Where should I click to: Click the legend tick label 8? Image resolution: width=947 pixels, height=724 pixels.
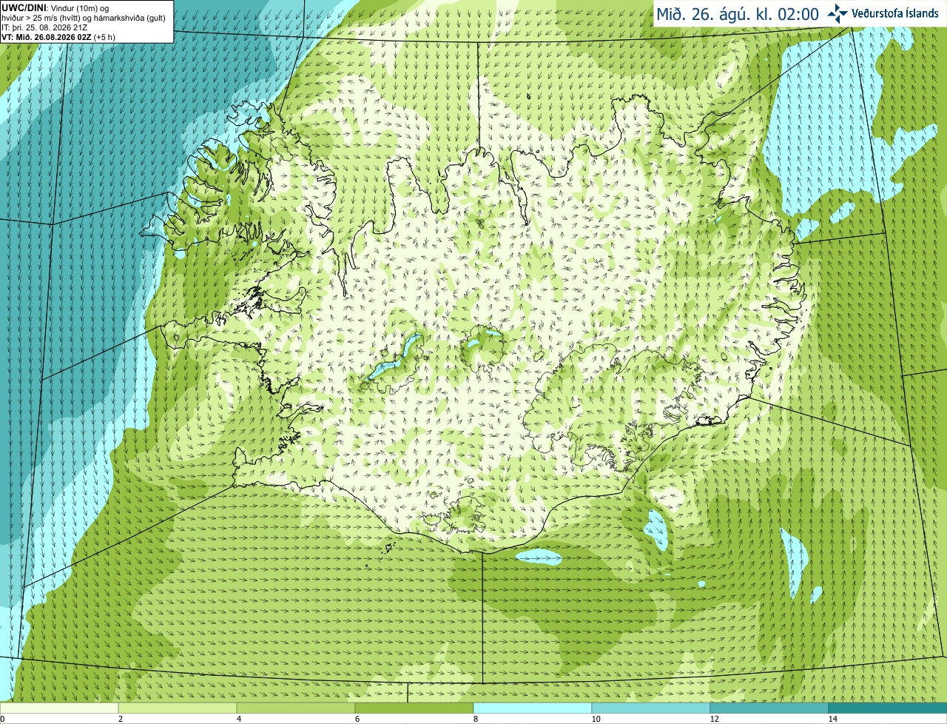473,719
